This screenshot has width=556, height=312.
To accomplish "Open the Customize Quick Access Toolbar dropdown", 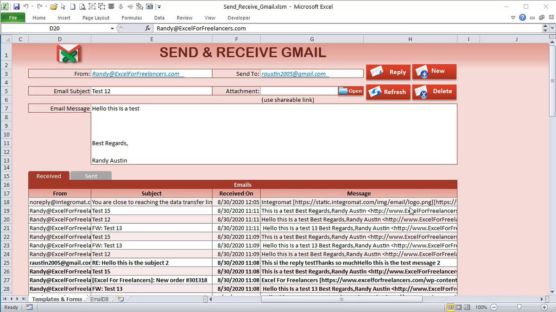I will (x=159, y=7).
